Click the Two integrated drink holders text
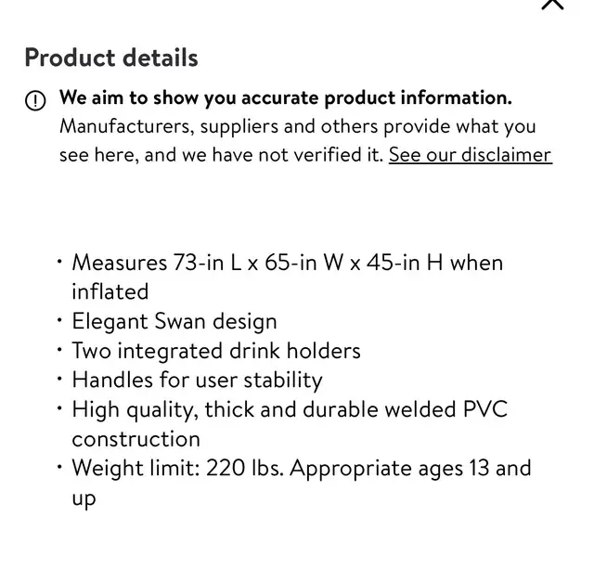 point(216,351)
